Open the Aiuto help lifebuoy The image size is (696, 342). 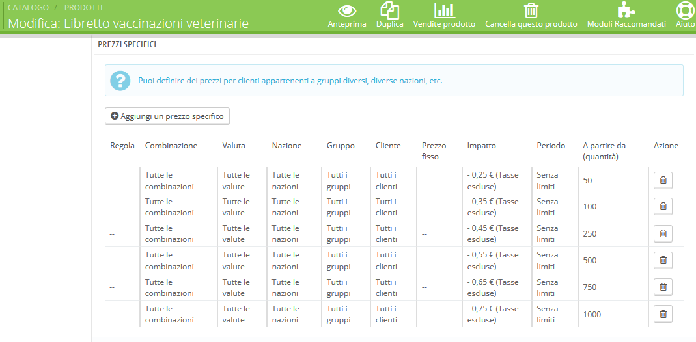tap(685, 16)
